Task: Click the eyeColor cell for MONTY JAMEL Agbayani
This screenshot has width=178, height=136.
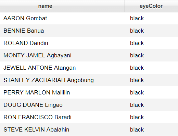Action: click(x=151, y=55)
